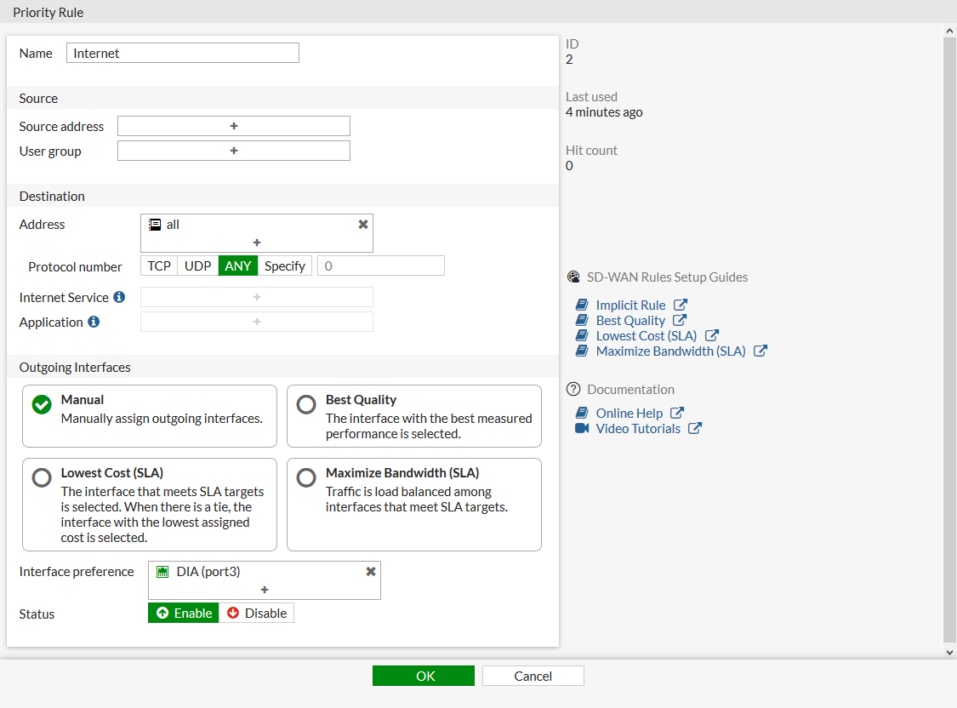This screenshot has width=957, height=708.
Task: Remove the "all" address using its X icon
Action: [363, 223]
